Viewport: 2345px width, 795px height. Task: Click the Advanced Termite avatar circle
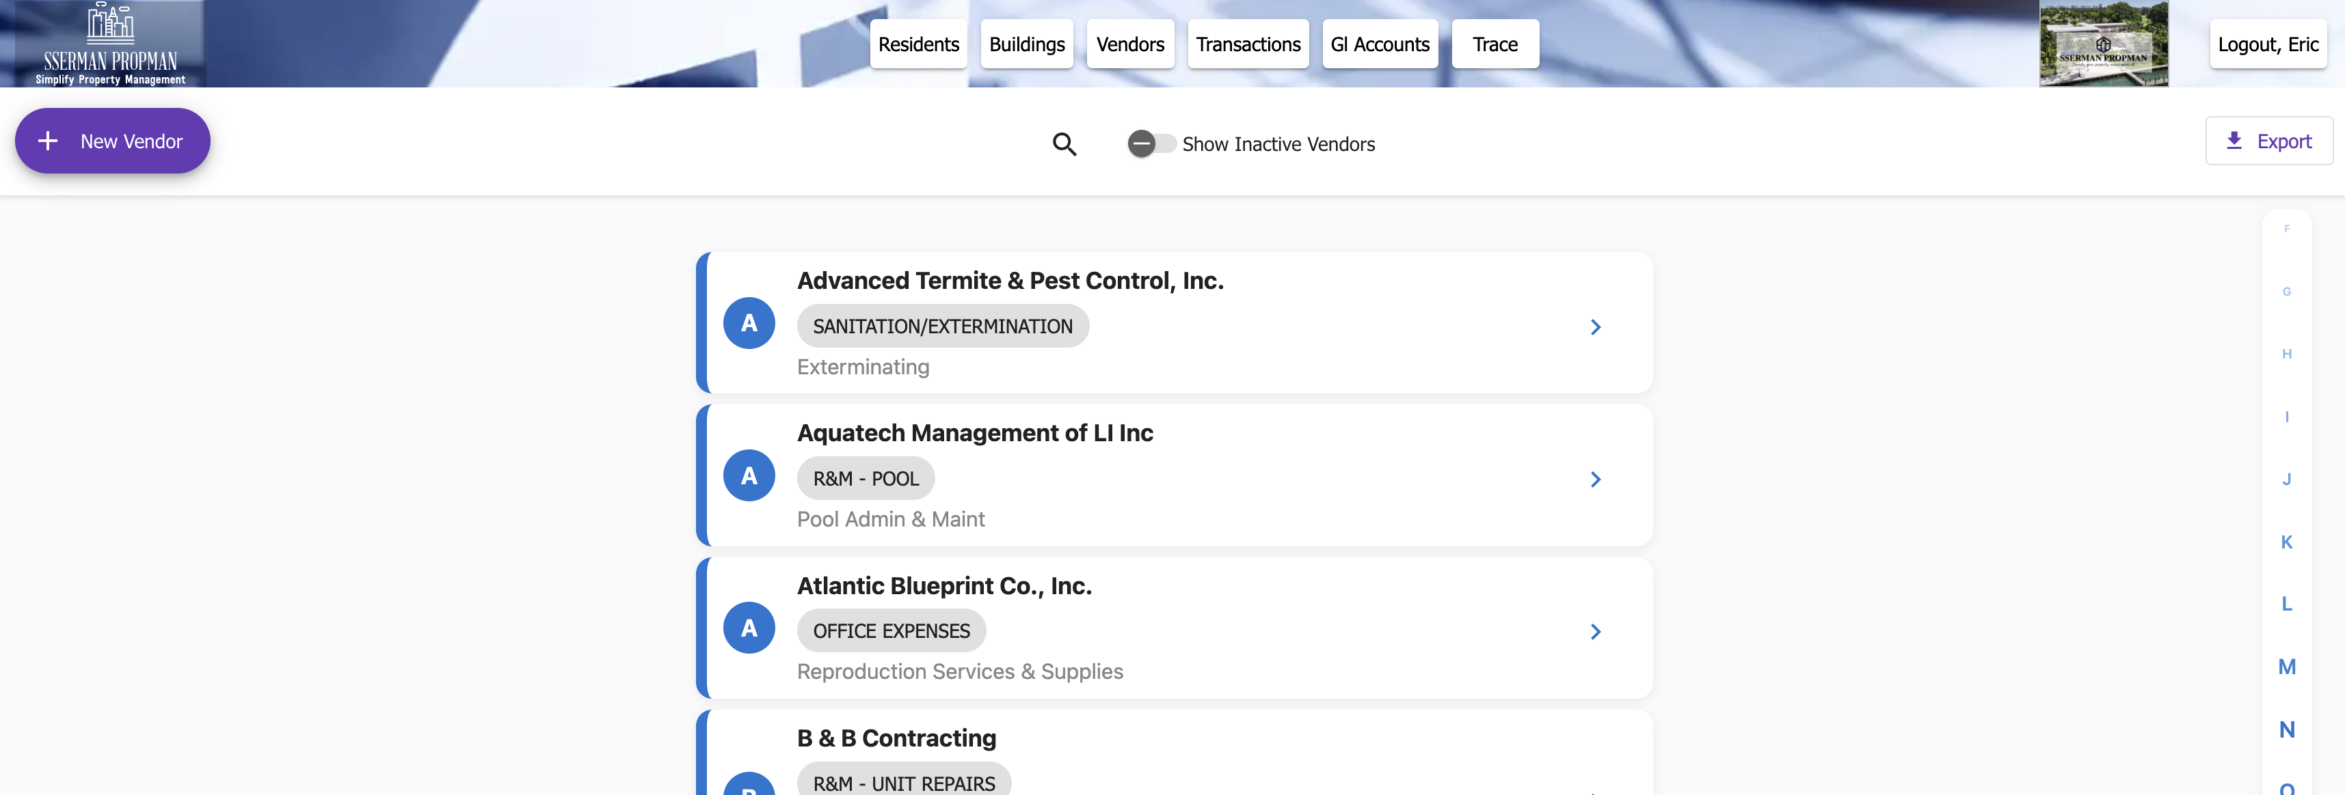749,323
